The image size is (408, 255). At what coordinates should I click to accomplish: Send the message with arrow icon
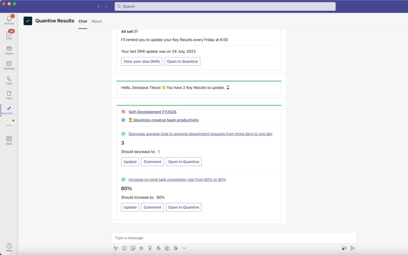353,248
